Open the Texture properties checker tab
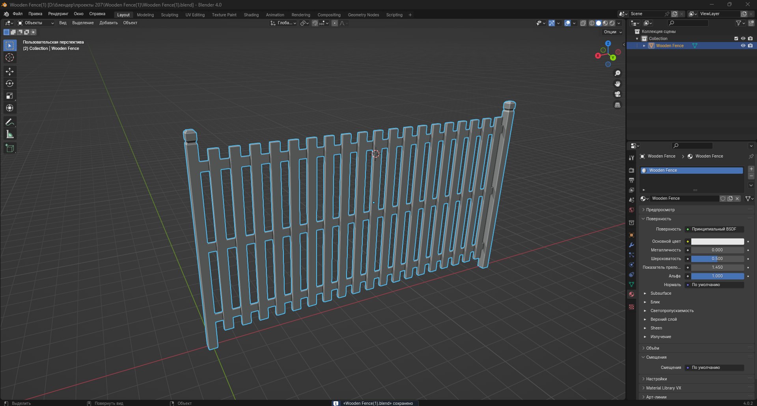 pos(631,307)
